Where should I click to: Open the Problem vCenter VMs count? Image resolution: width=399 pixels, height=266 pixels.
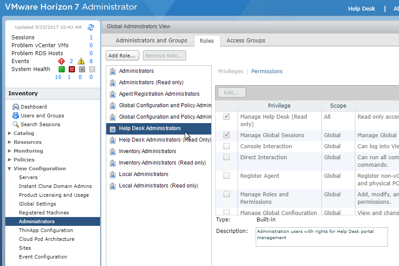tap(91, 45)
